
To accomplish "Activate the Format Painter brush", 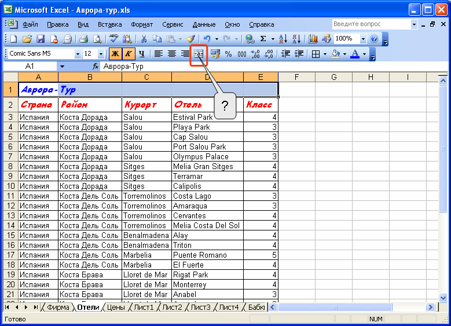I will click(x=190, y=39).
